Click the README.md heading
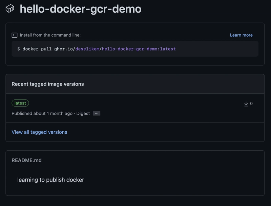Image resolution: width=271 pixels, height=206 pixels. click(x=26, y=160)
